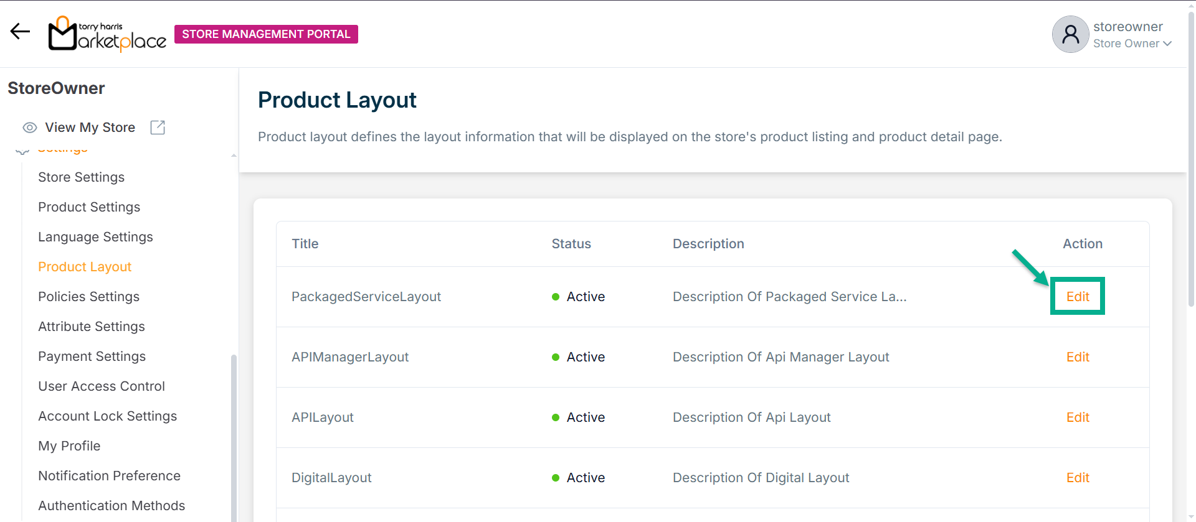Click Edit for APILayout
1196x522 pixels.
[x=1077, y=417]
